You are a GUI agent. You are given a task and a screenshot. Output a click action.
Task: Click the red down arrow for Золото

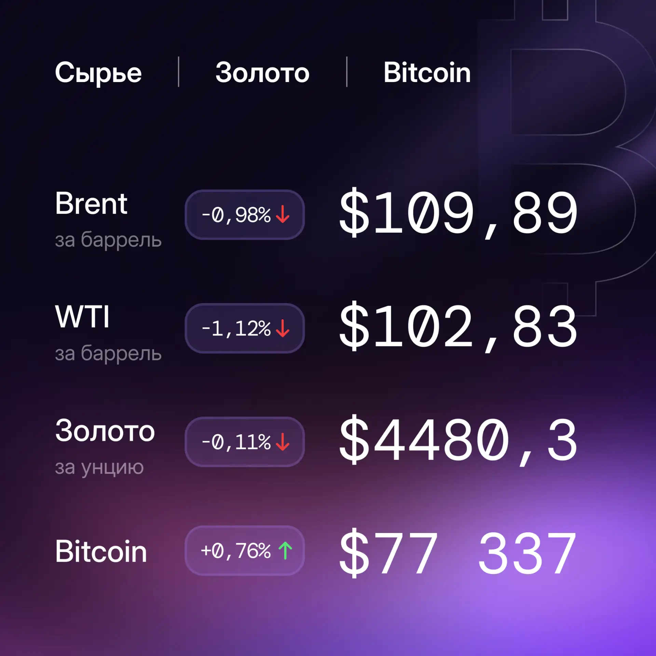[x=283, y=442]
